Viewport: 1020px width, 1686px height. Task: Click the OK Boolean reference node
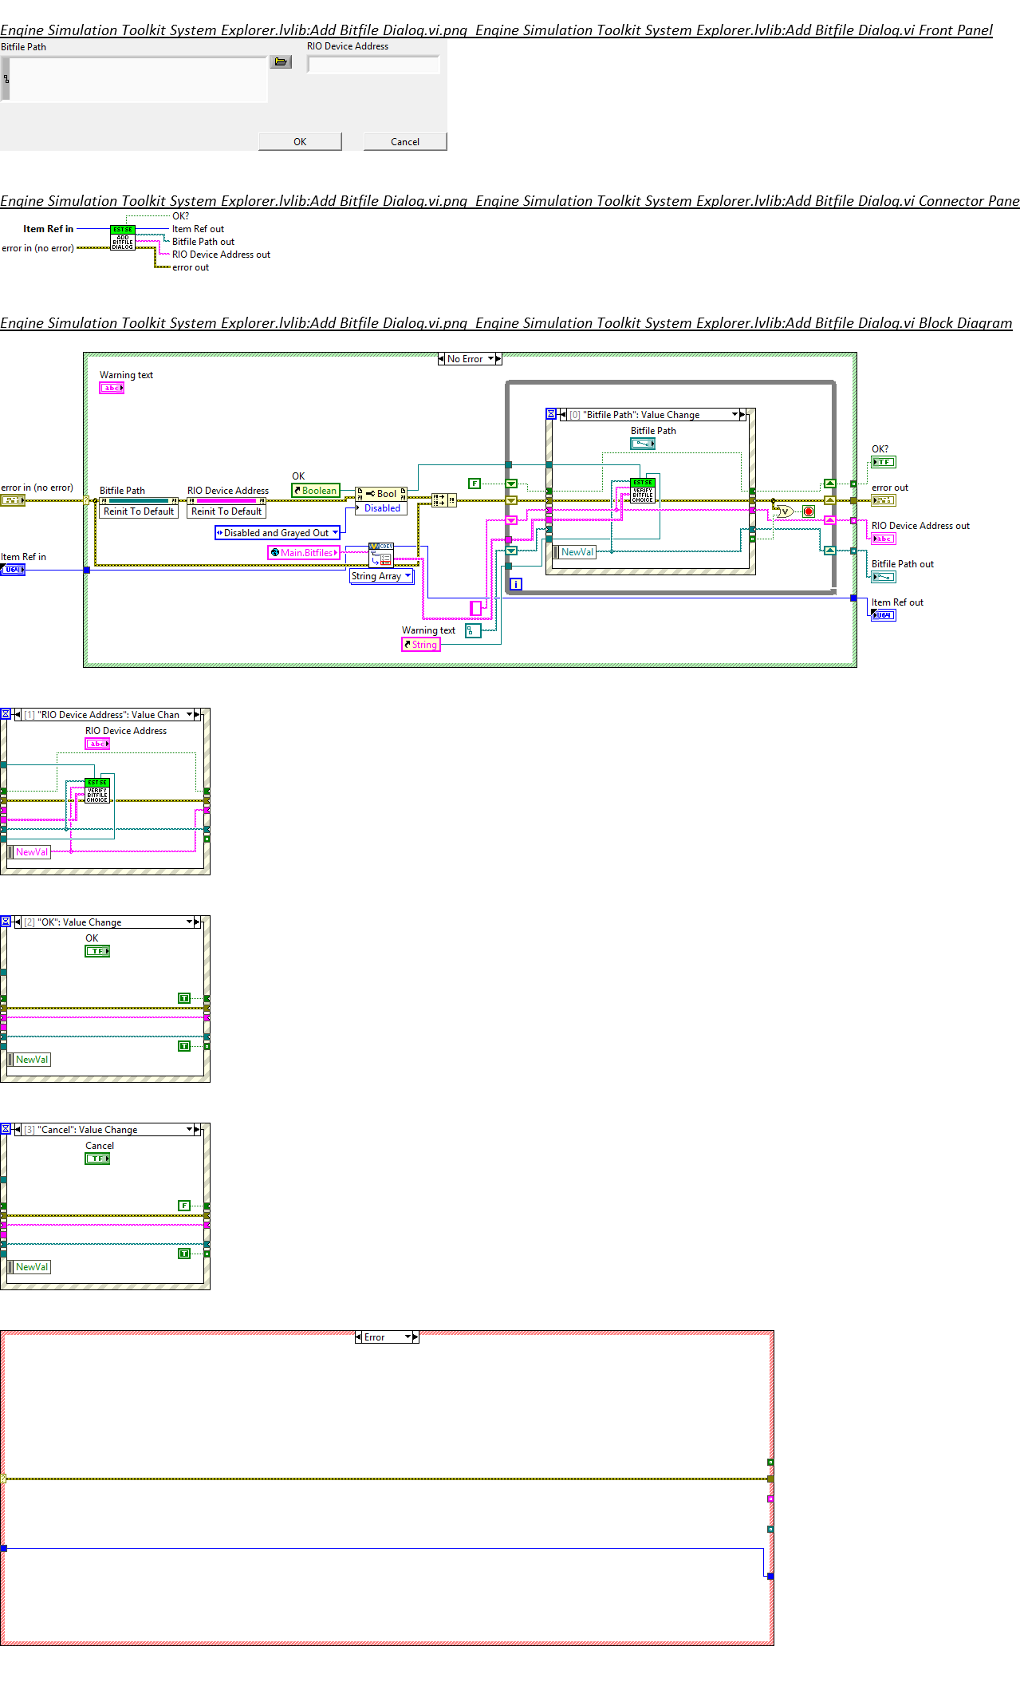[x=316, y=491]
